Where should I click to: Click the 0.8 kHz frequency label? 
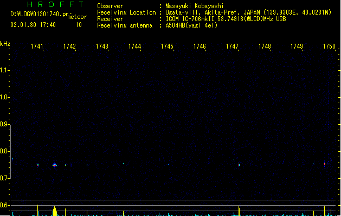[x=4, y=151]
